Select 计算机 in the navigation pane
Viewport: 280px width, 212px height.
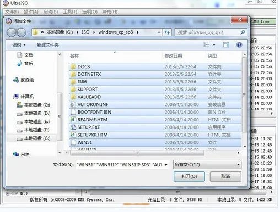[x=24, y=97]
